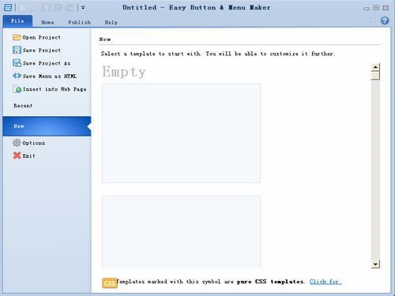Switch to the File tab
Viewport: 395px width, 296px height.
tap(17, 21)
